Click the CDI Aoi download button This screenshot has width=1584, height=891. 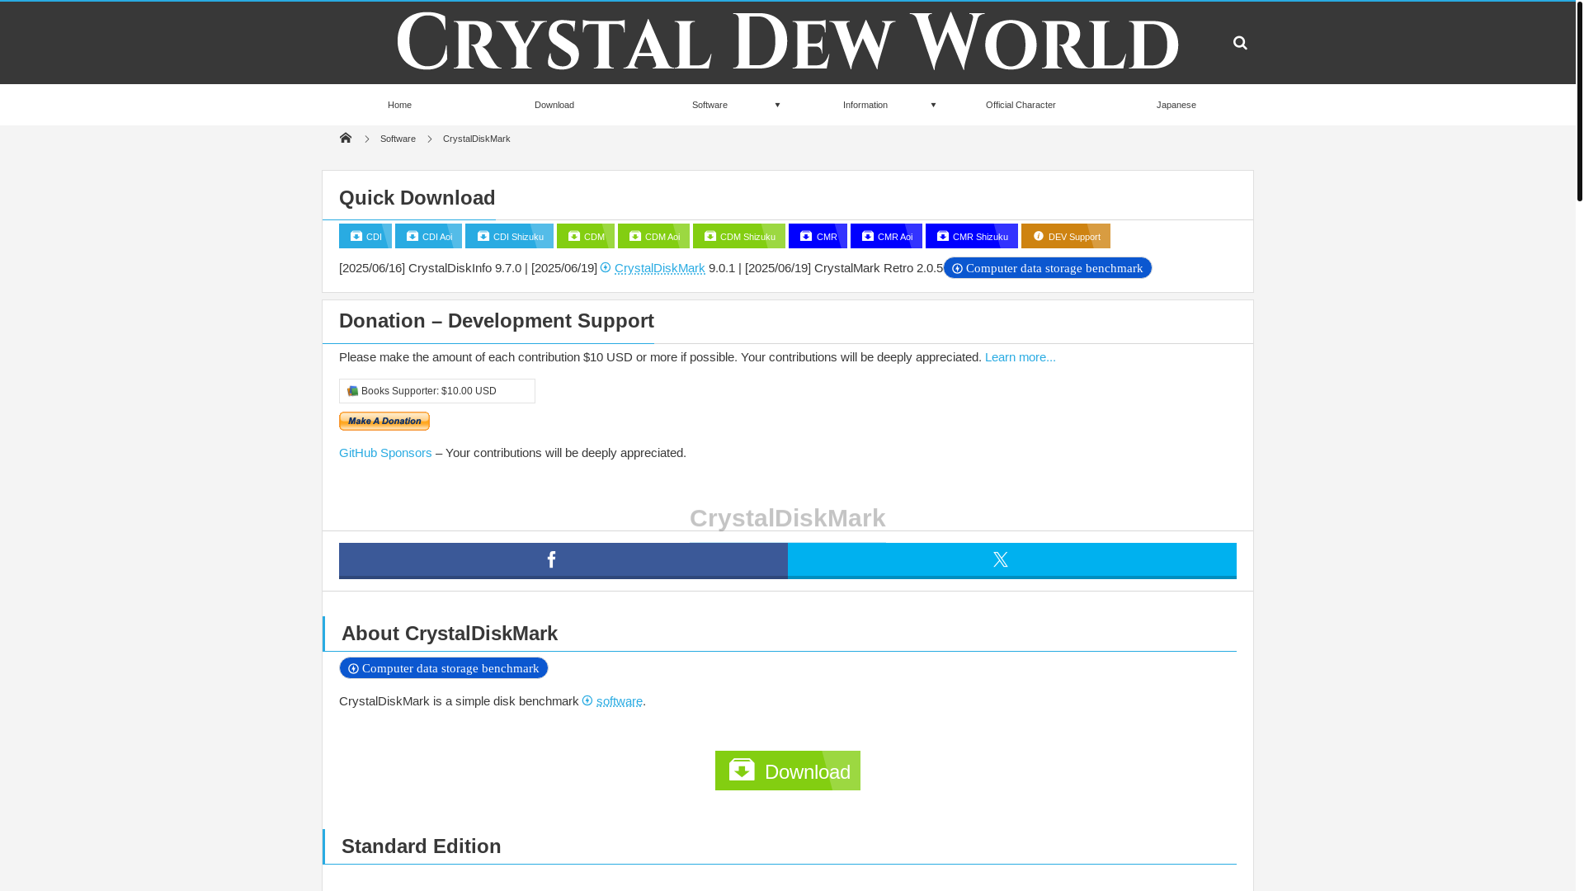[429, 236]
